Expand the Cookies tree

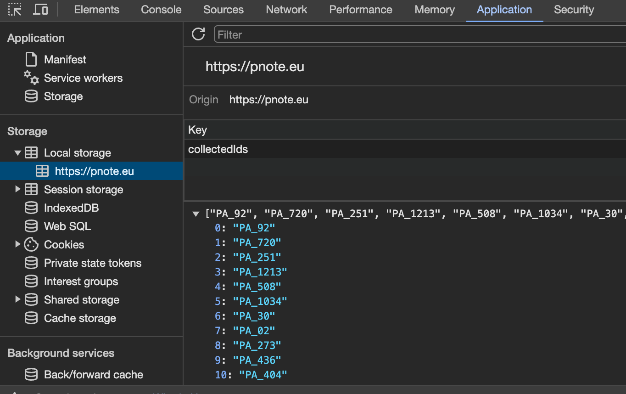click(17, 244)
